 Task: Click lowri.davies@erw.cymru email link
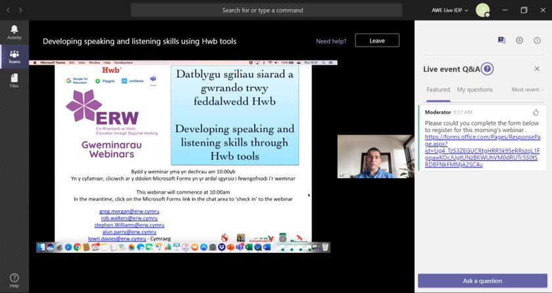[117, 238]
